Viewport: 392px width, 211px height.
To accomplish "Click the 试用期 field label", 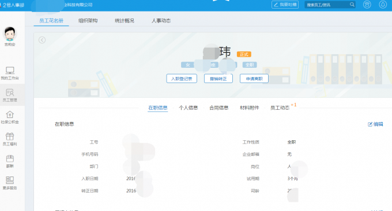I will (252, 179).
